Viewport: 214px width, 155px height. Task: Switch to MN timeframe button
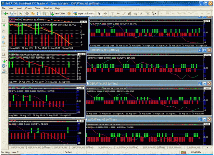(208, 13)
